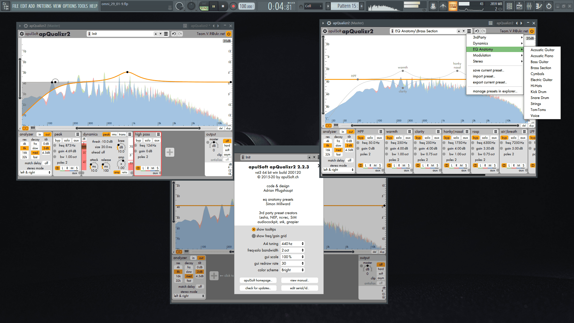Viewport: 574px width, 323px height.
Task: Enable the 'show freq/gain grid' option
Action: tap(254, 236)
